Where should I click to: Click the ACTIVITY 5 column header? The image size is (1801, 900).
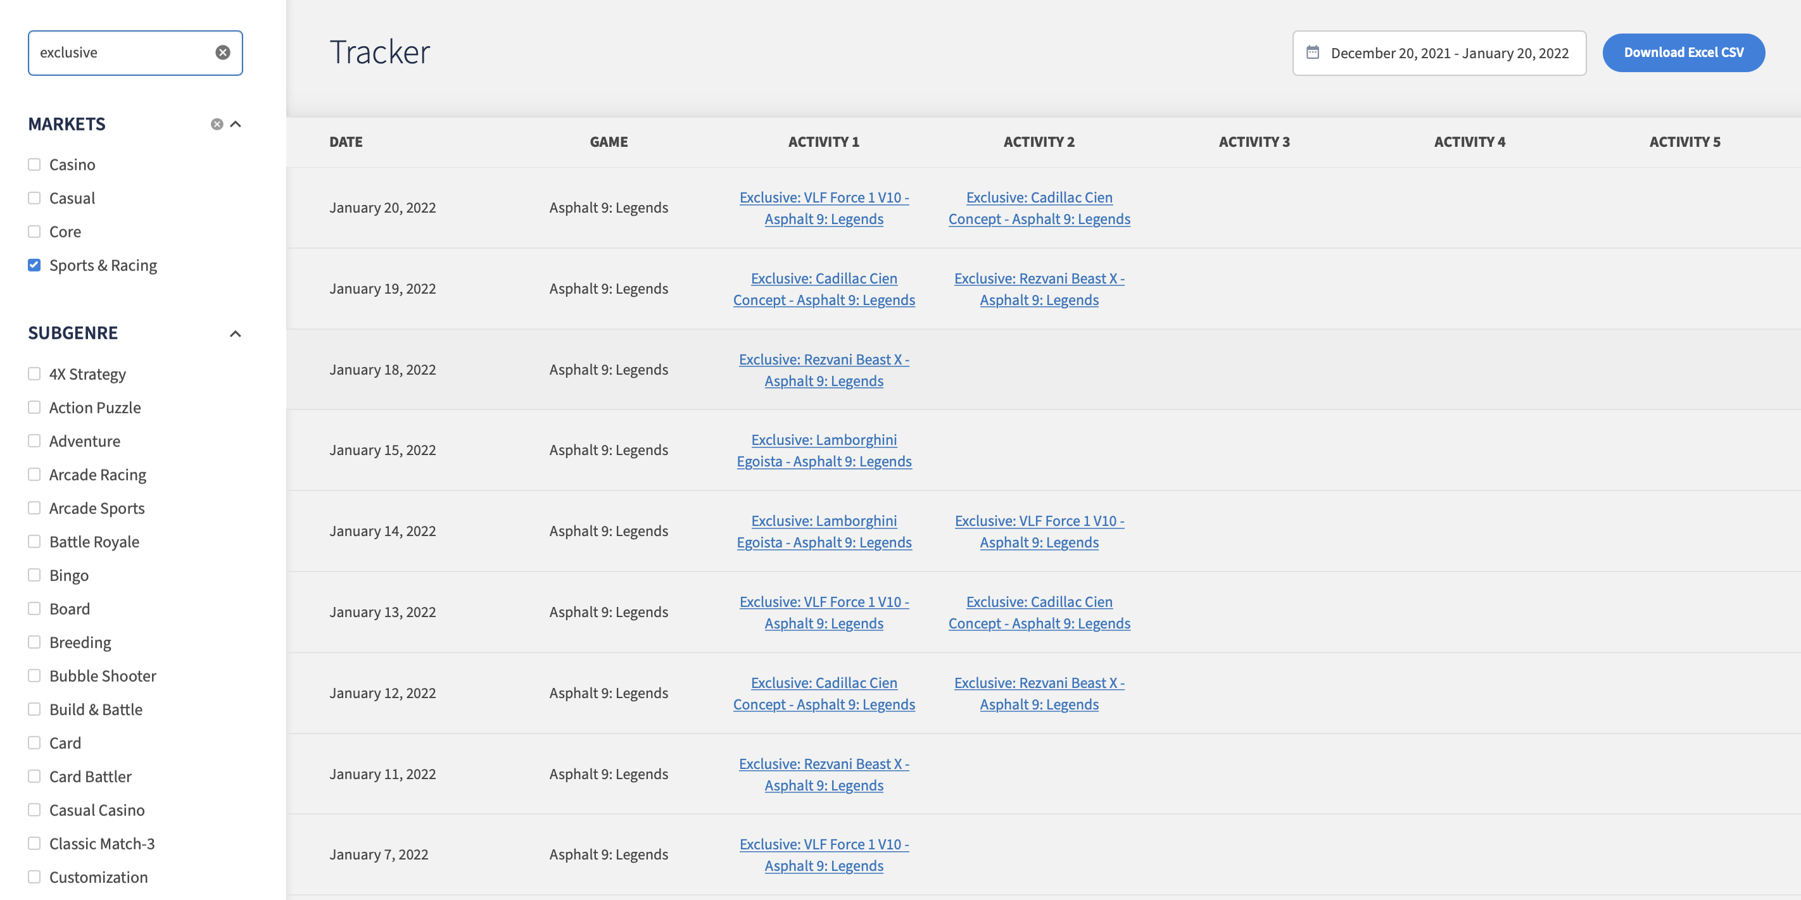coord(1685,142)
